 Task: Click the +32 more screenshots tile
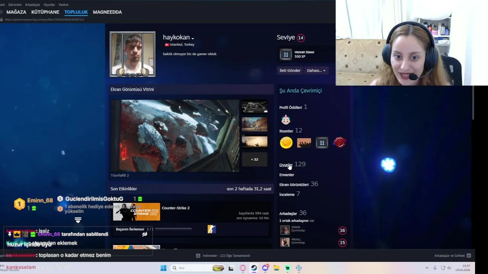254,159
